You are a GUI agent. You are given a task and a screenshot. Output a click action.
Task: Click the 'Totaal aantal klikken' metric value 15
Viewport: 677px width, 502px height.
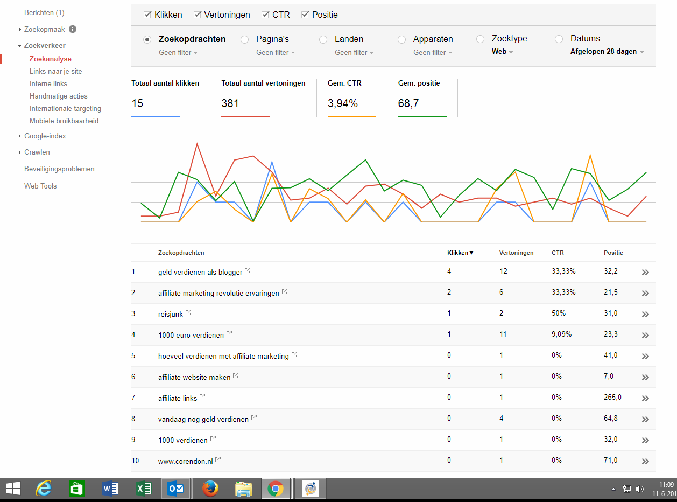coord(137,103)
